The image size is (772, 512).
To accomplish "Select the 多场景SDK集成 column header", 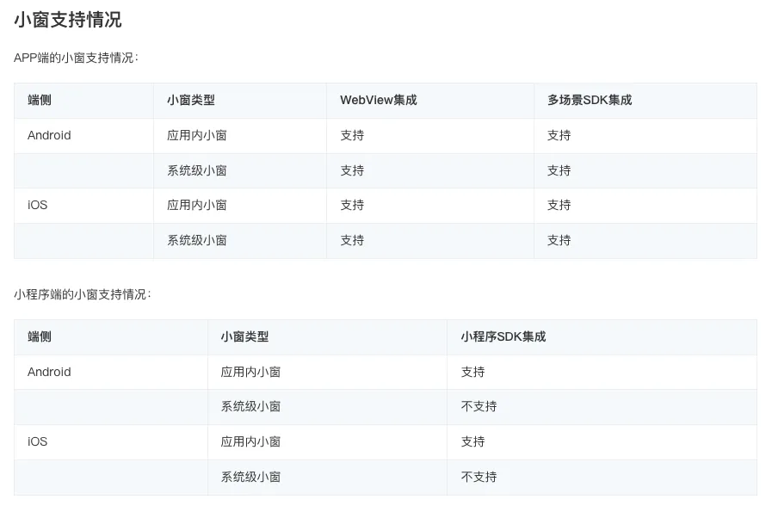I will tap(589, 100).
